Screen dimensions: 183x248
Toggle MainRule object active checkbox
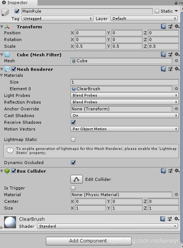[x=17, y=11]
